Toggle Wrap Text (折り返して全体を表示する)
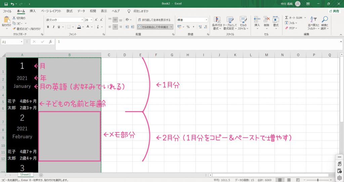The width and height of the screenshot is (344, 182). [154, 20]
